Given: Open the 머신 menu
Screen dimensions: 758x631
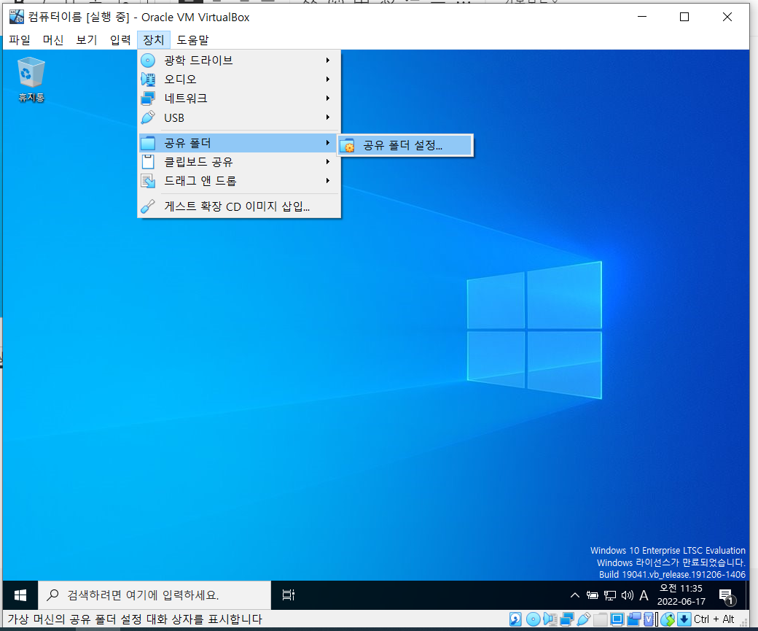Looking at the screenshot, I should click(53, 40).
